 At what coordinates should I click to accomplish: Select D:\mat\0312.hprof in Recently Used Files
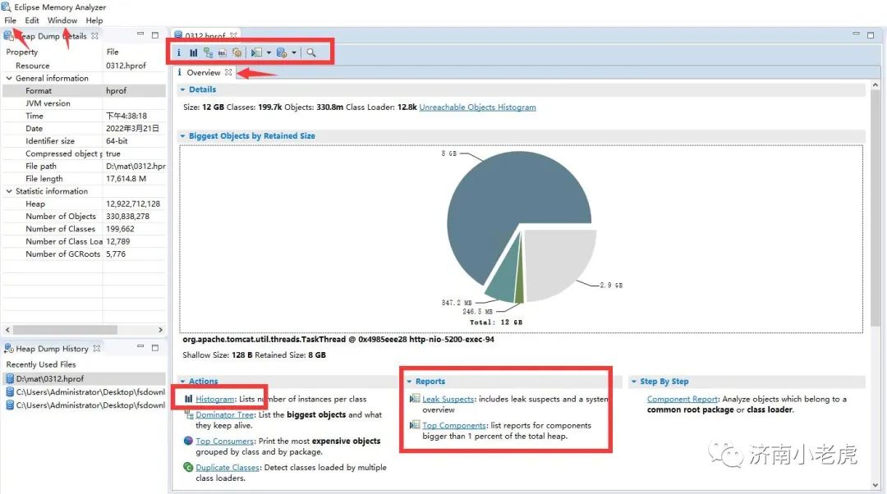84,378
